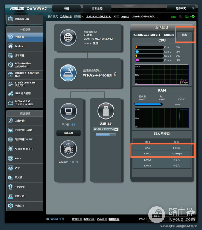Viewport: 202px width, 230px height.
Task: Open AiCloud 2.0 page
Action: pos(25,103)
